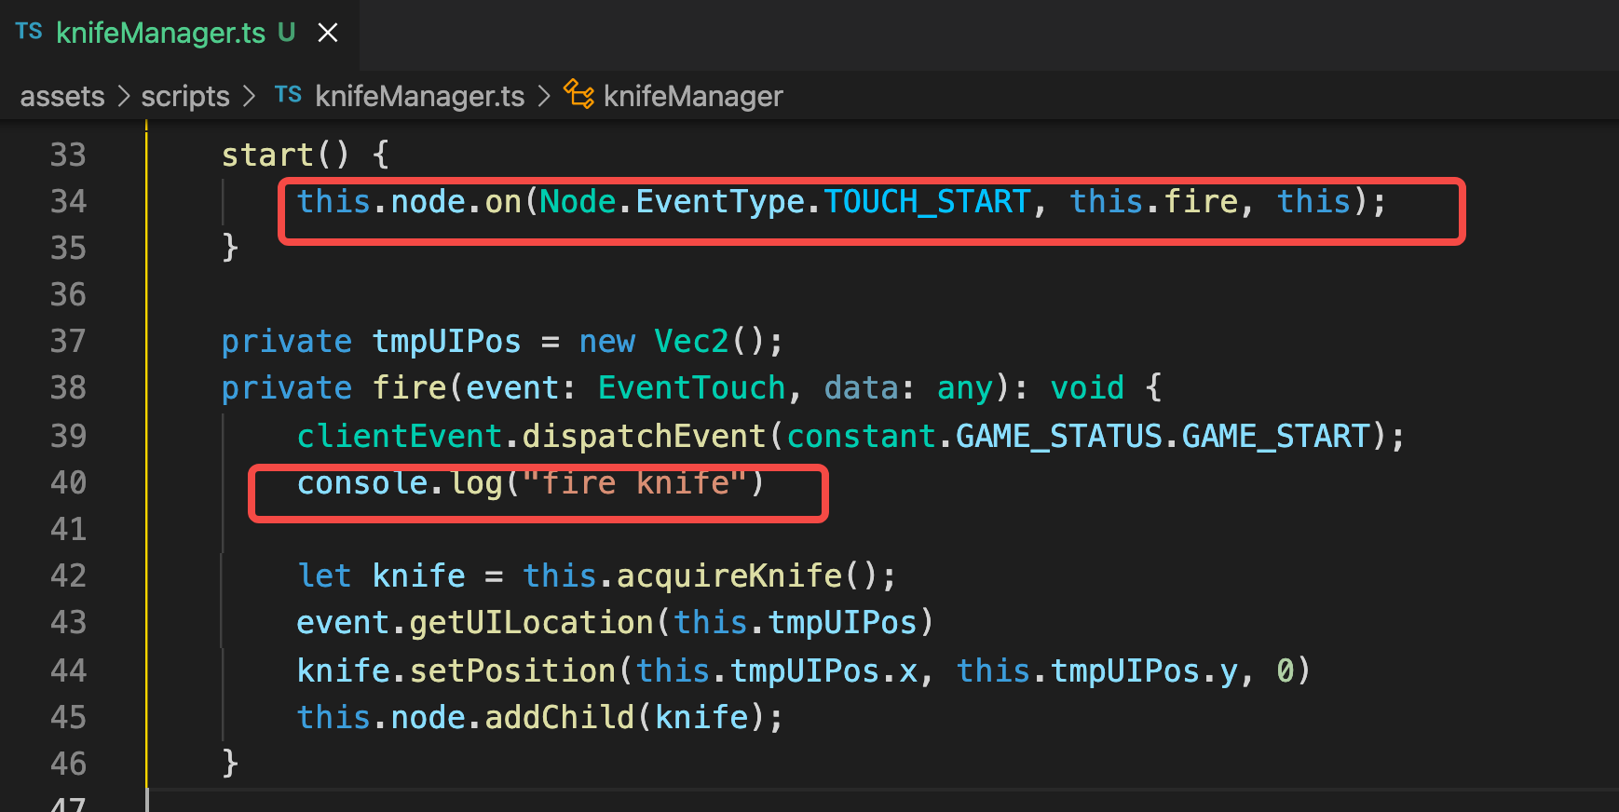Screen dimensions: 1619x812
Task: Click the 'Vec2' class name in the code
Action: coord(691,341)
